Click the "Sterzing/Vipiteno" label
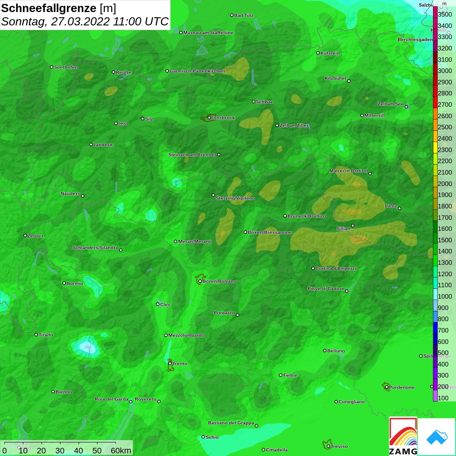 click(235, 198)
